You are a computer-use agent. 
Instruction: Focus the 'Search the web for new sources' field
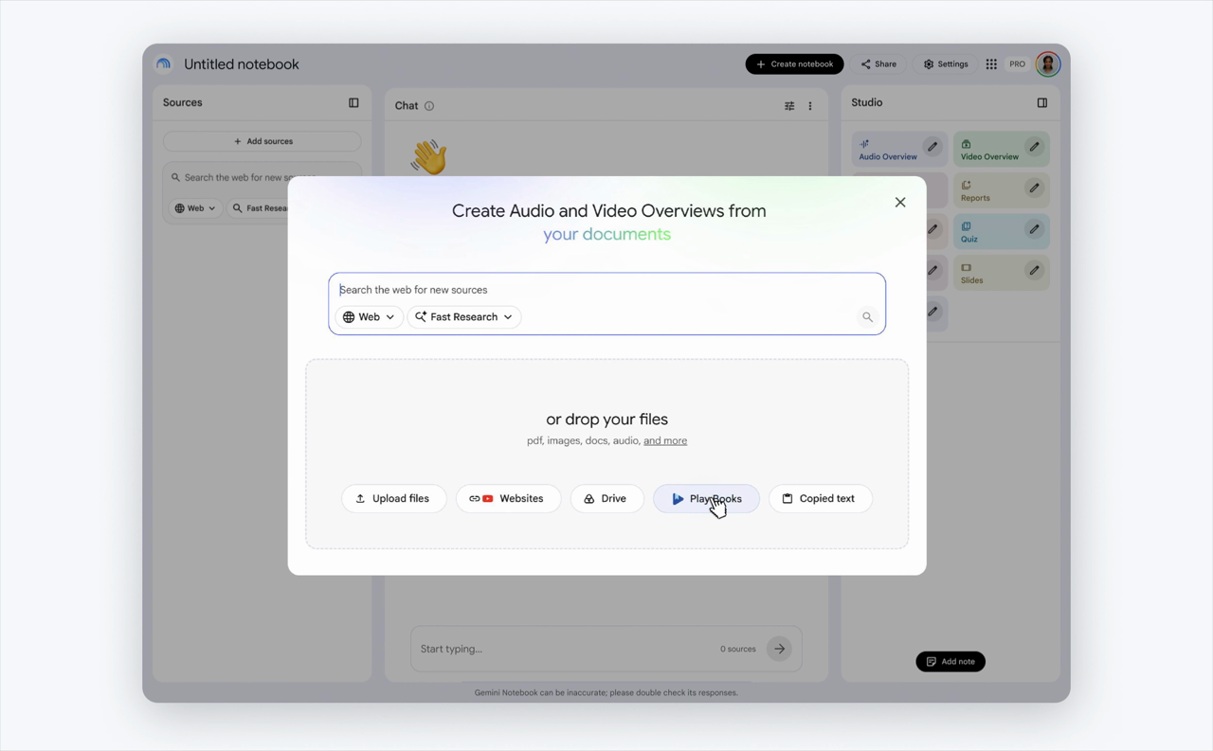coord(606,290)
